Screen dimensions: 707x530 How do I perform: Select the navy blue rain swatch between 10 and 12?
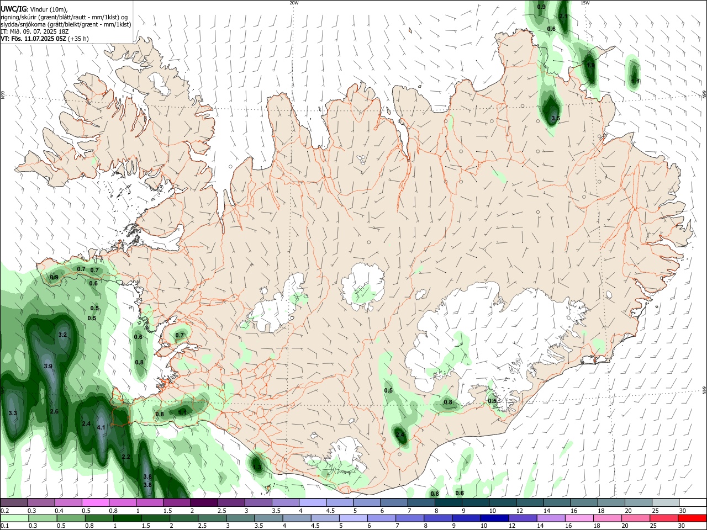[494, 518]
